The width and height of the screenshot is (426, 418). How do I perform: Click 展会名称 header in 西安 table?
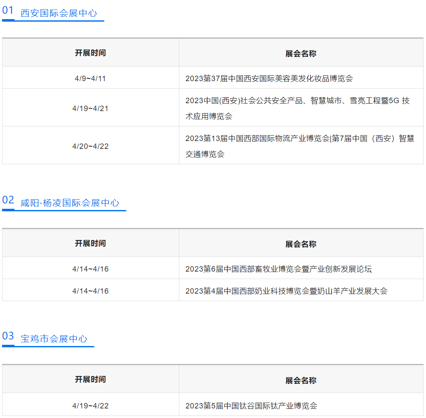click(x=301, y=54)
